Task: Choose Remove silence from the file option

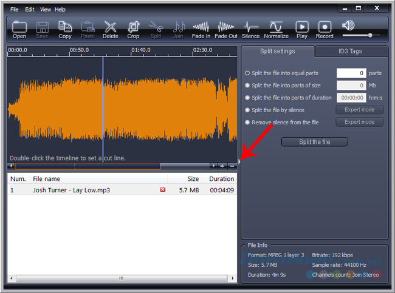Action: click(247, 122)
